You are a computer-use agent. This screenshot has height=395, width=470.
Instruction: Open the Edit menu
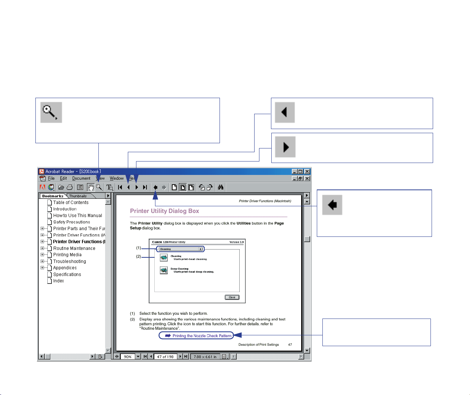tap(63, 178)
